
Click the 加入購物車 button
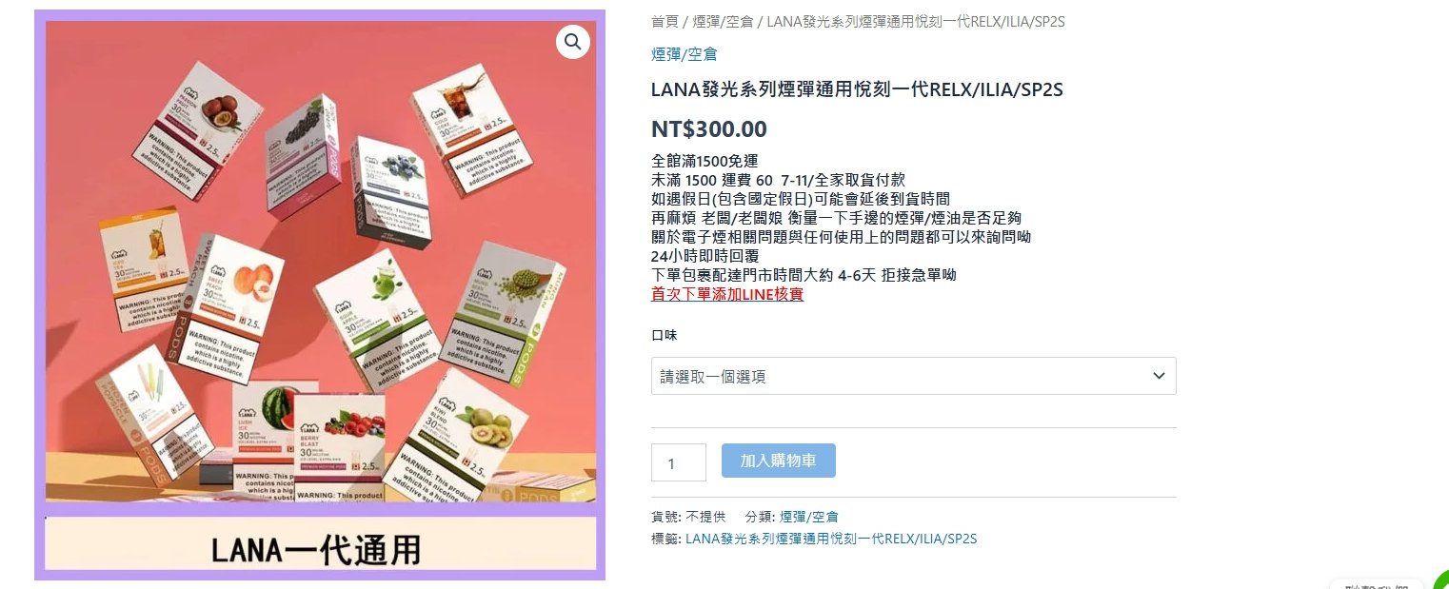pyautogui.click(x=779, y=461)
